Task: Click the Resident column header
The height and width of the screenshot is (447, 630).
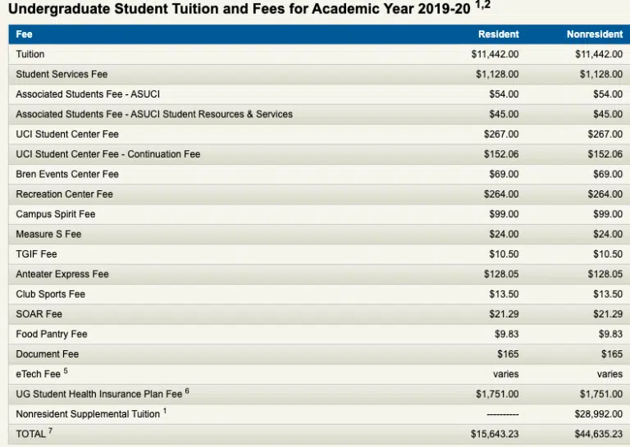Action: click(498, 34)
